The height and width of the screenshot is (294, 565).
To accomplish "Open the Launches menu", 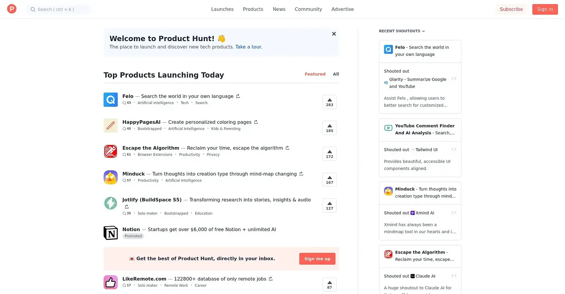I will coord(222,9).
